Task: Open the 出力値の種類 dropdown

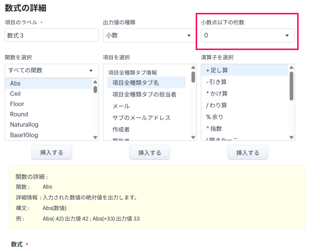Action: [149, 36]
